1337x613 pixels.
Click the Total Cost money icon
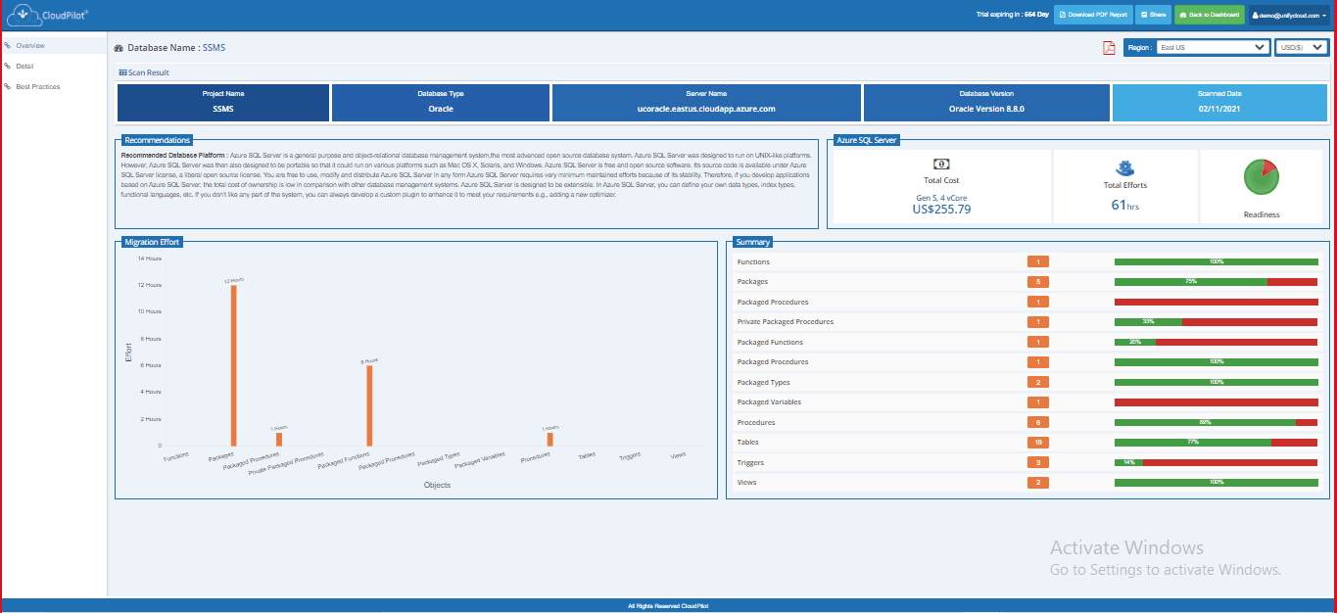[941, 165]
